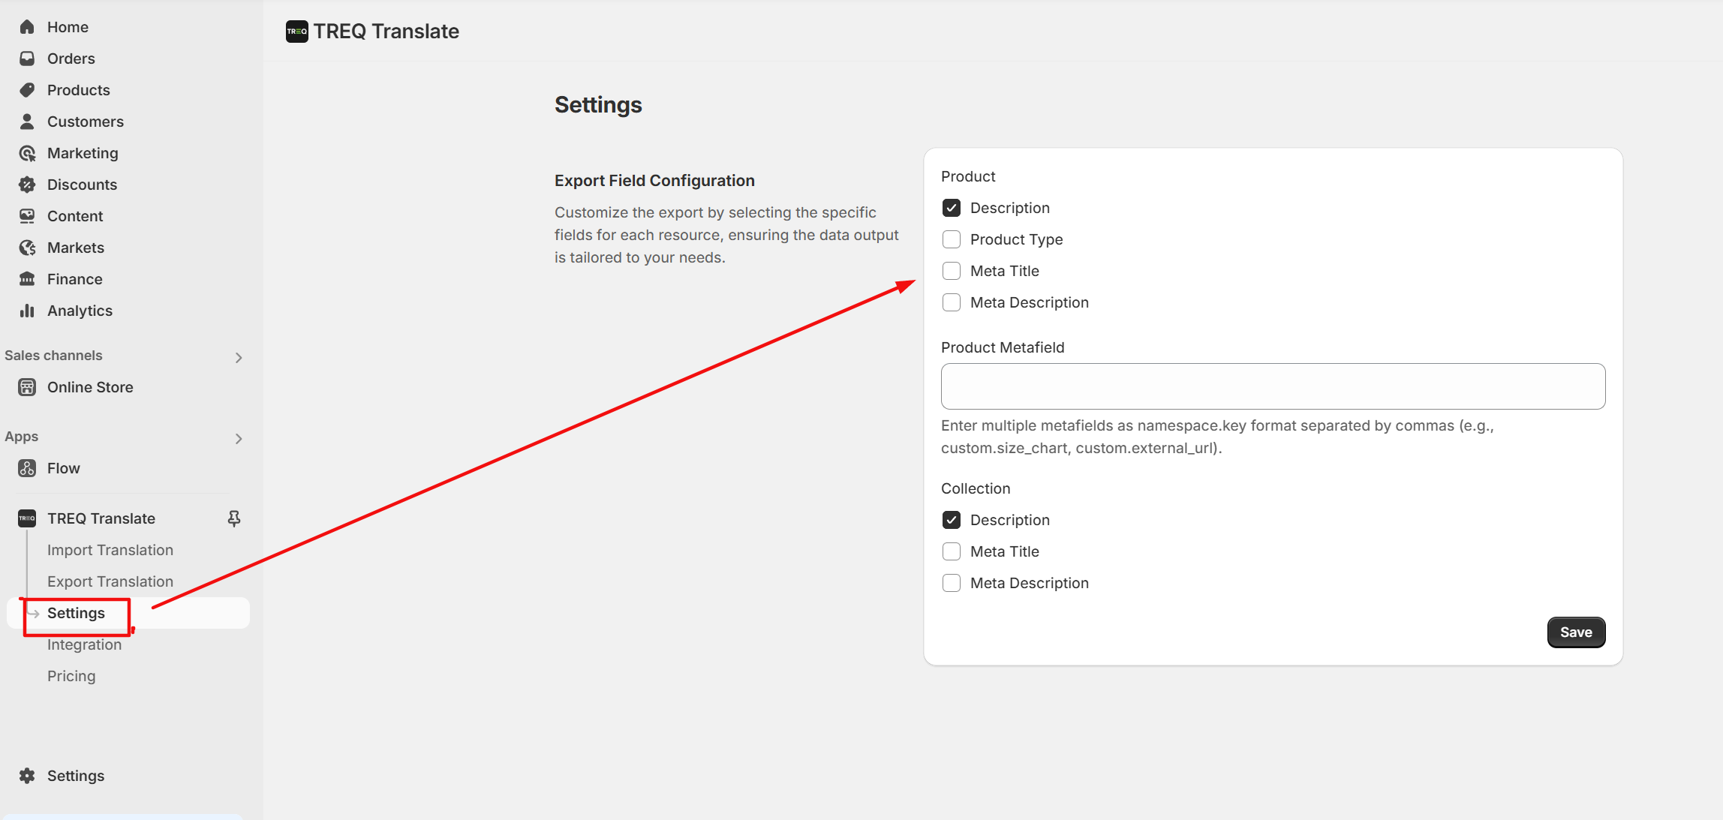
Task: Click the Products tag icon
Action: 27,90
